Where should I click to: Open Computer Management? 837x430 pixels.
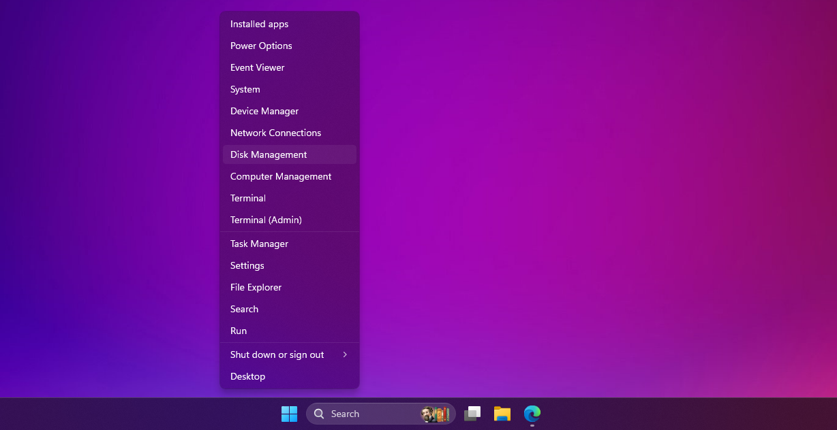pyautogui.click(x=290, y=176)
